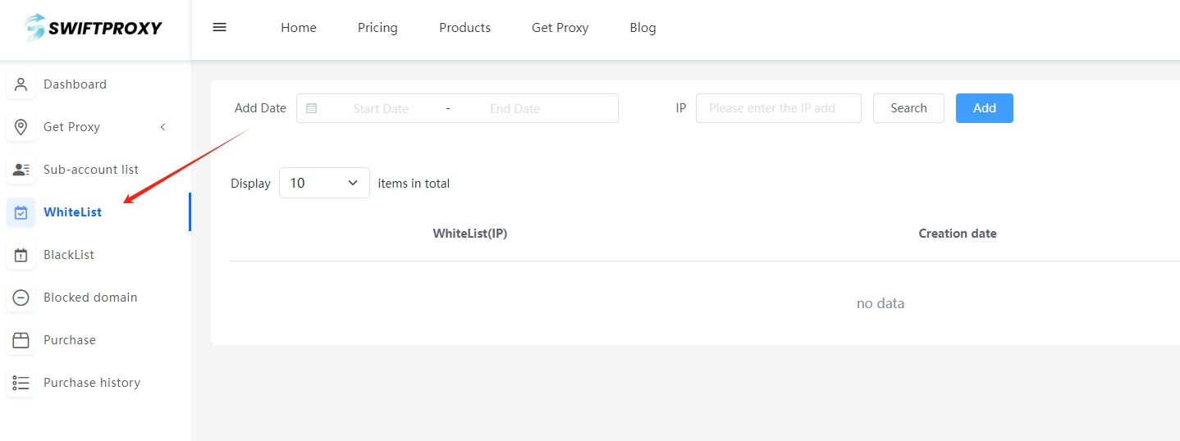1180x441 pixels.
Task: Click the Search button
Action: (x=908, y=108)
